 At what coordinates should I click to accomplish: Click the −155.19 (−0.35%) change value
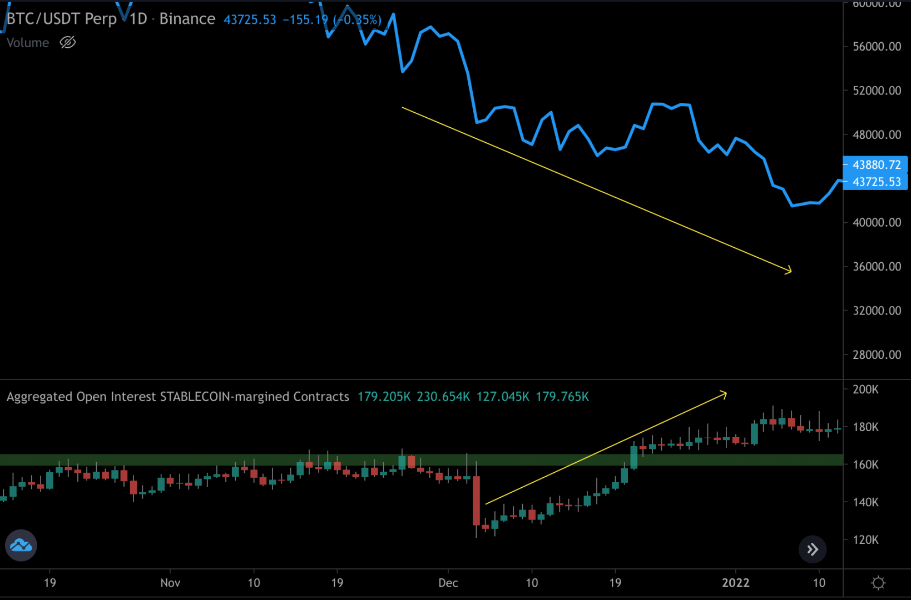333,20
